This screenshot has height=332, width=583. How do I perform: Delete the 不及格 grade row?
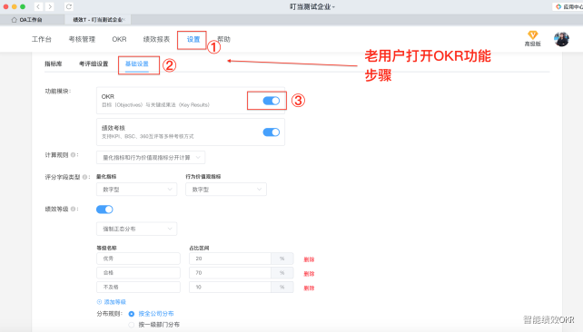pos(309,288)
